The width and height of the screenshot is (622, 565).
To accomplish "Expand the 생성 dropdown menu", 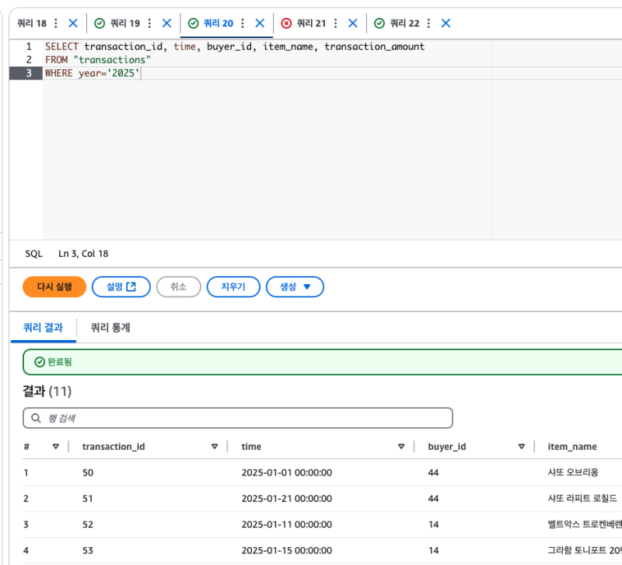I will [x=295, y=286].
